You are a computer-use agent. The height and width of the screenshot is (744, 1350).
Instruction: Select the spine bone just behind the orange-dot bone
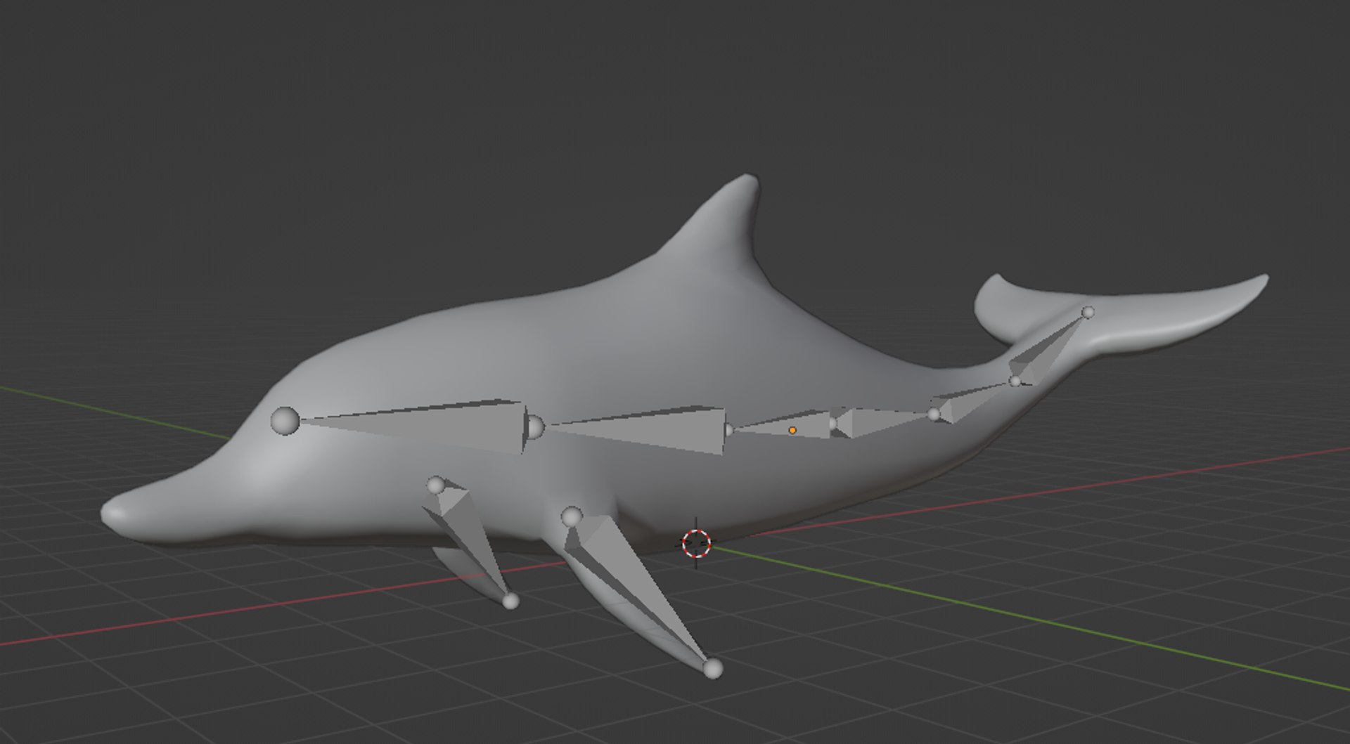[882, 422]
